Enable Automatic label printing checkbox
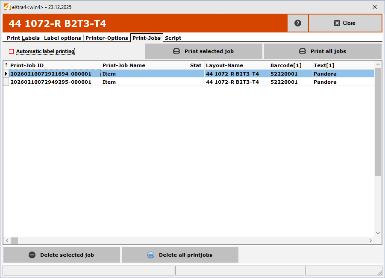 click(x=12, y=52)
